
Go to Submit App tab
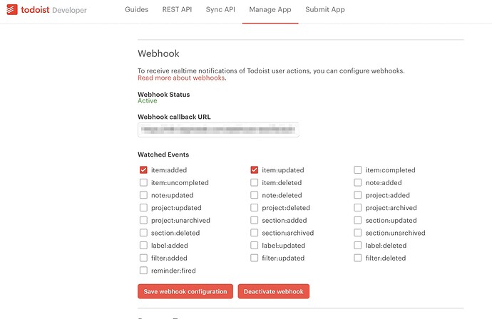324,10
